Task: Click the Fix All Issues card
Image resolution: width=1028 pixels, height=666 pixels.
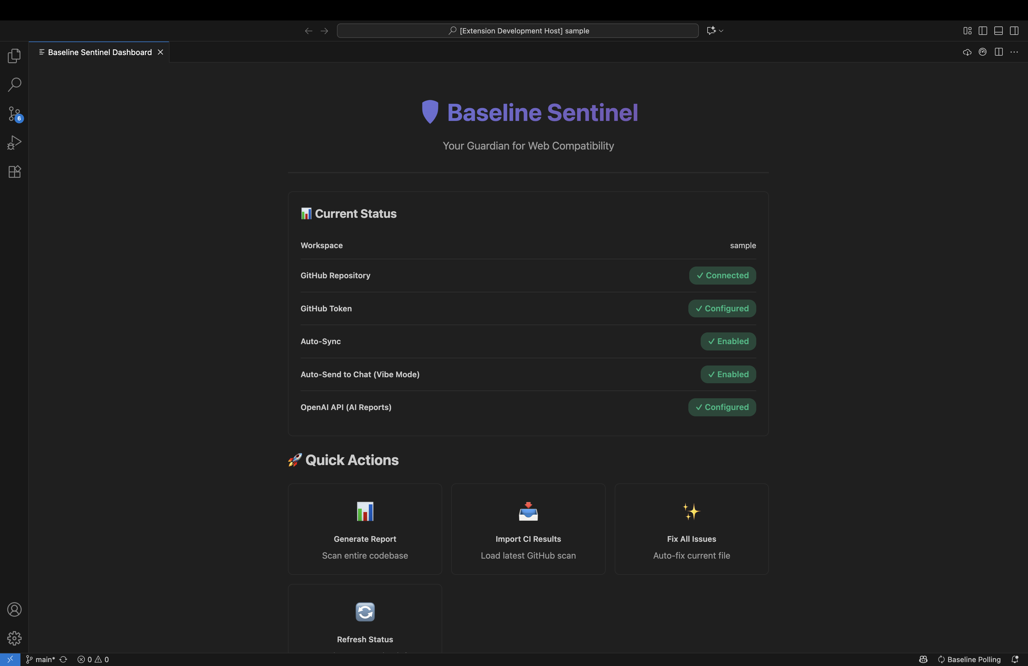Action: tap(691, 529)
